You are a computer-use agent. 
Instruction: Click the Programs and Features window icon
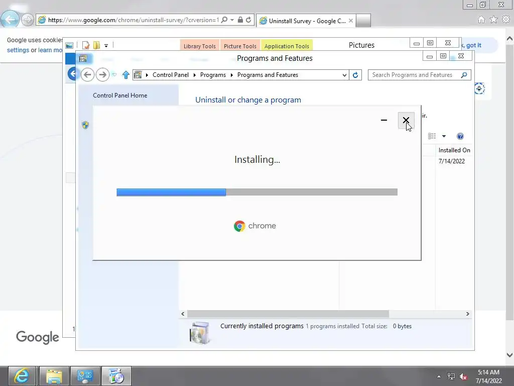[83, 58]
